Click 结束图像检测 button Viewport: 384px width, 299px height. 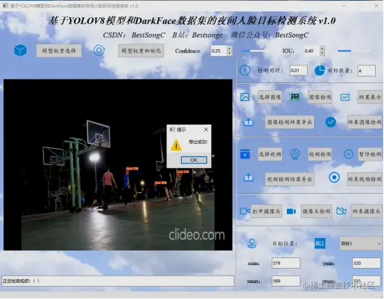click(365, 122)
